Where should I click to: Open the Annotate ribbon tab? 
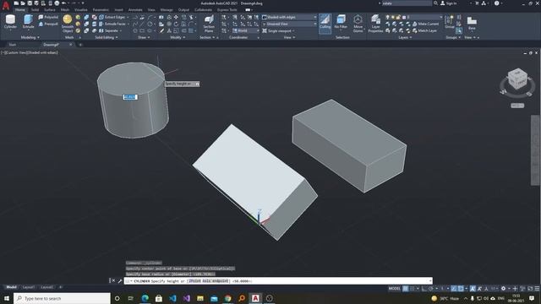[x=135, y=10]
